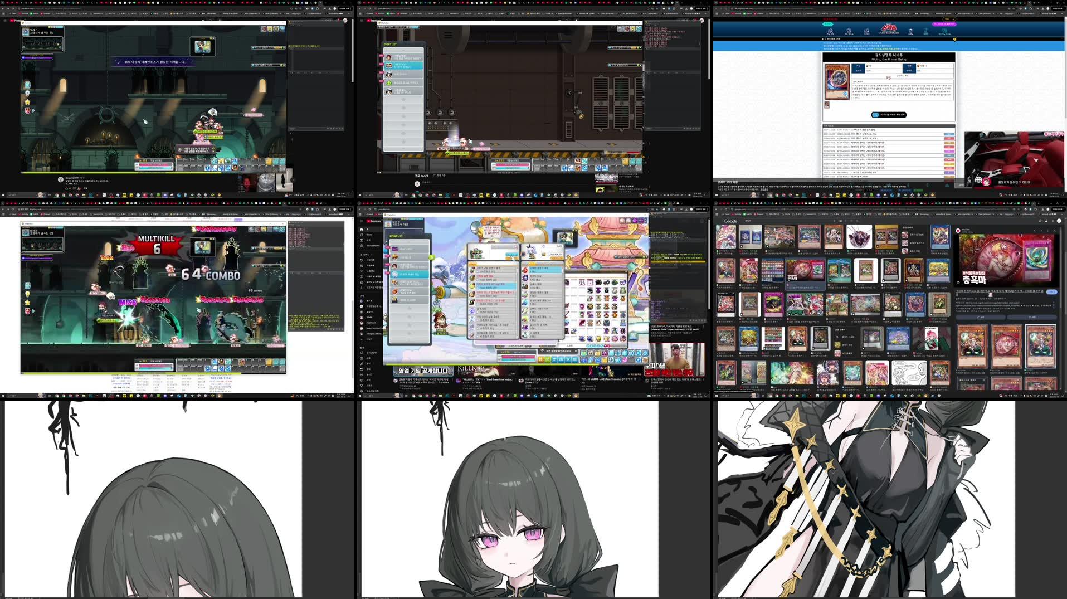Click the 532-204-1114 phone number link
1067x599 pixels.
tap(220, 378)
